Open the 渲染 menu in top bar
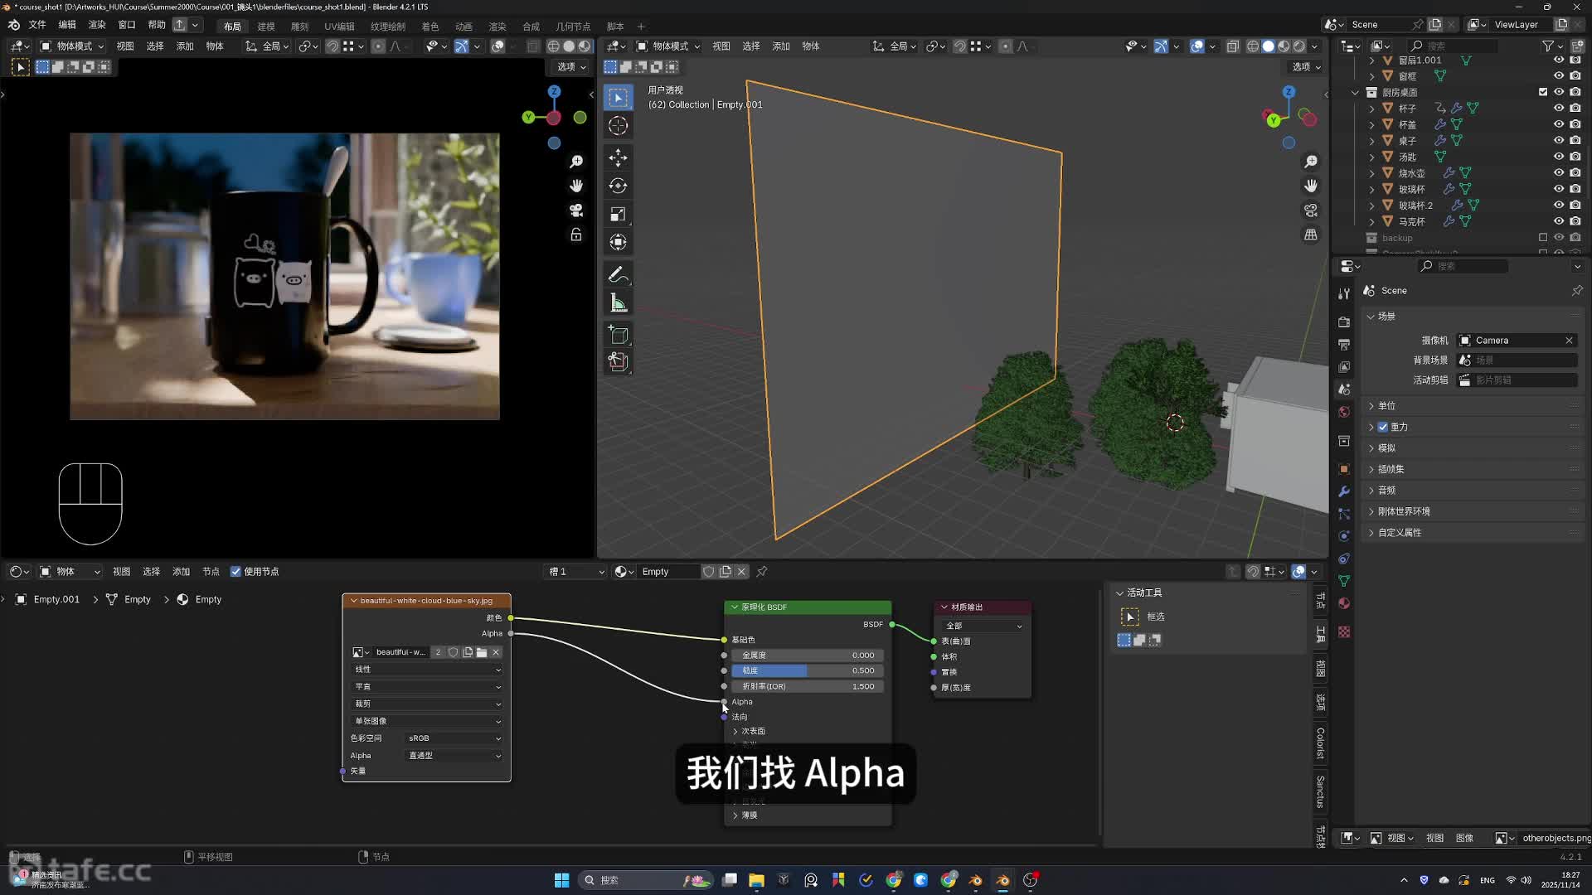 (96, 25)
